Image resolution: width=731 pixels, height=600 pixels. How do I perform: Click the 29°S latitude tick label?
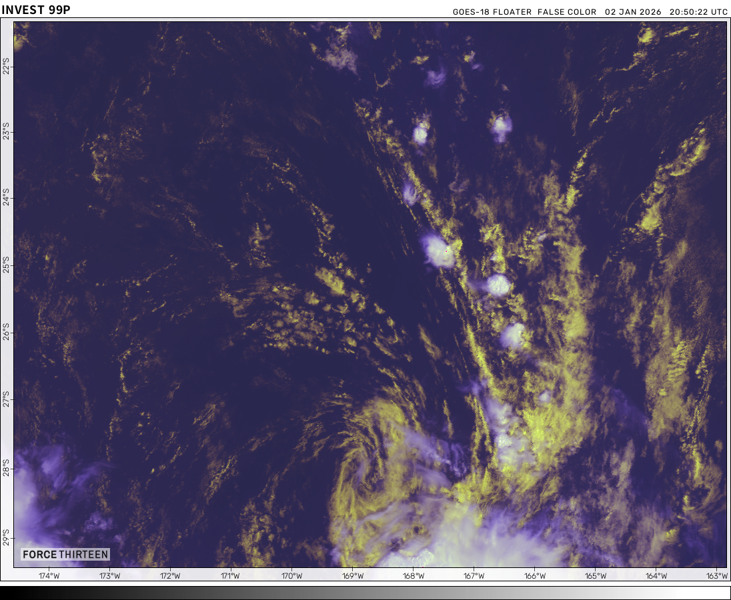[x=7, y=536]
